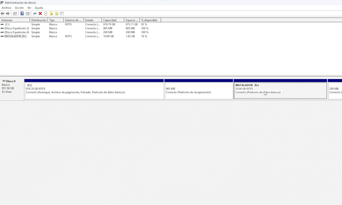Screen dimensions: 342x205
Task: Click the Back arrow in the toolbar
Action: 2,14
